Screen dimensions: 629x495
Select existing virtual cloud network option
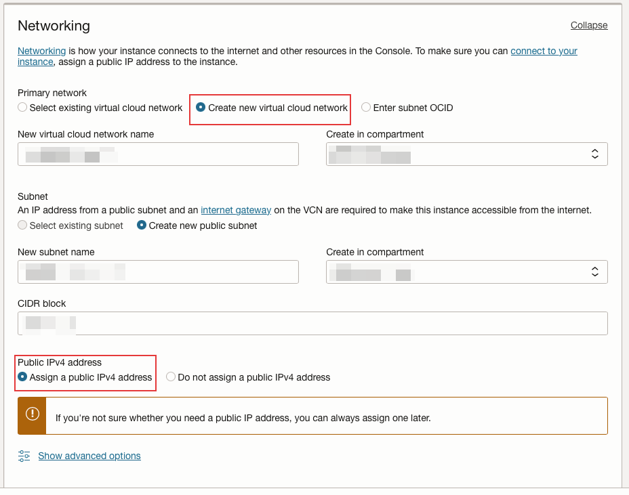pos(23,108)
